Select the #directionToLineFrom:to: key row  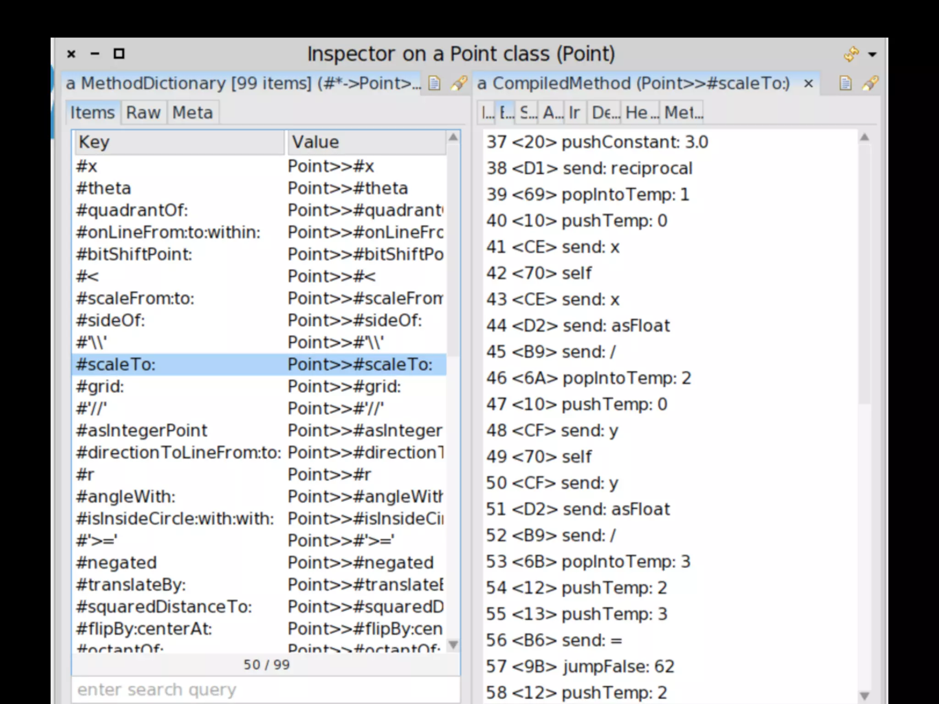pyautogui.click(x=259, y=452)
